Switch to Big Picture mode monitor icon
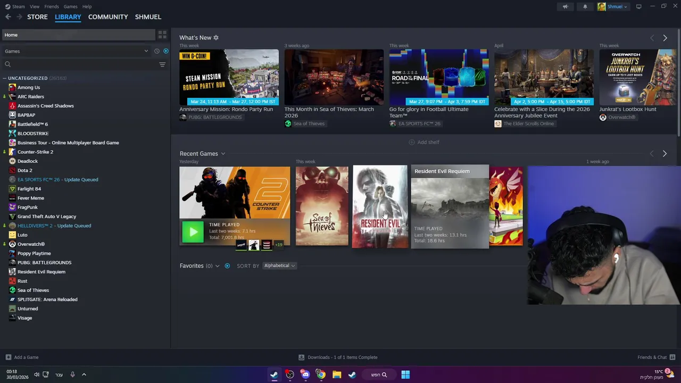Viewport: 681px width, 383px height. pos(638,6)
